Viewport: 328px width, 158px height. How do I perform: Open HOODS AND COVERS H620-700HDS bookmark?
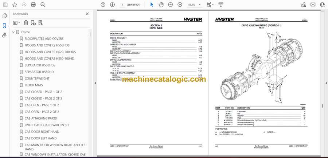[50, 52]
